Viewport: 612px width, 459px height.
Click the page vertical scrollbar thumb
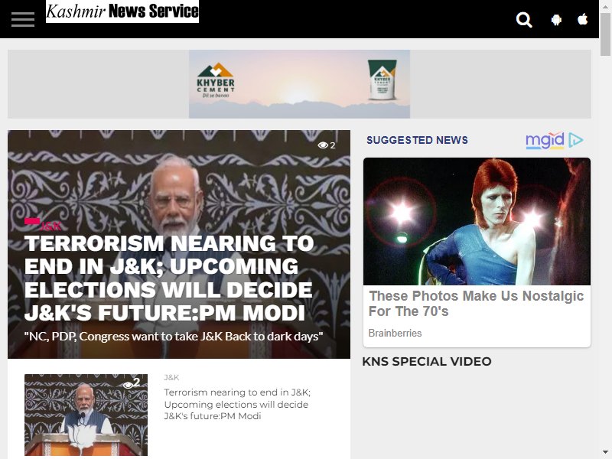point(605,34)
